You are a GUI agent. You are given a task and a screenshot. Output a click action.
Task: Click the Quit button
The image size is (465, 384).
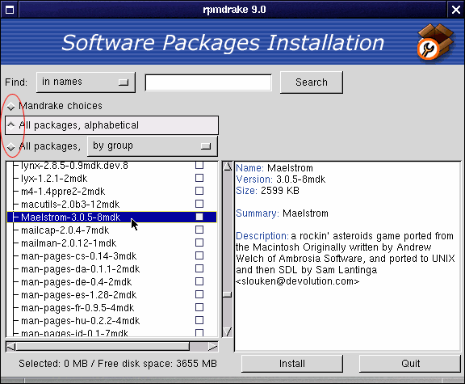(x=410, y=364)
